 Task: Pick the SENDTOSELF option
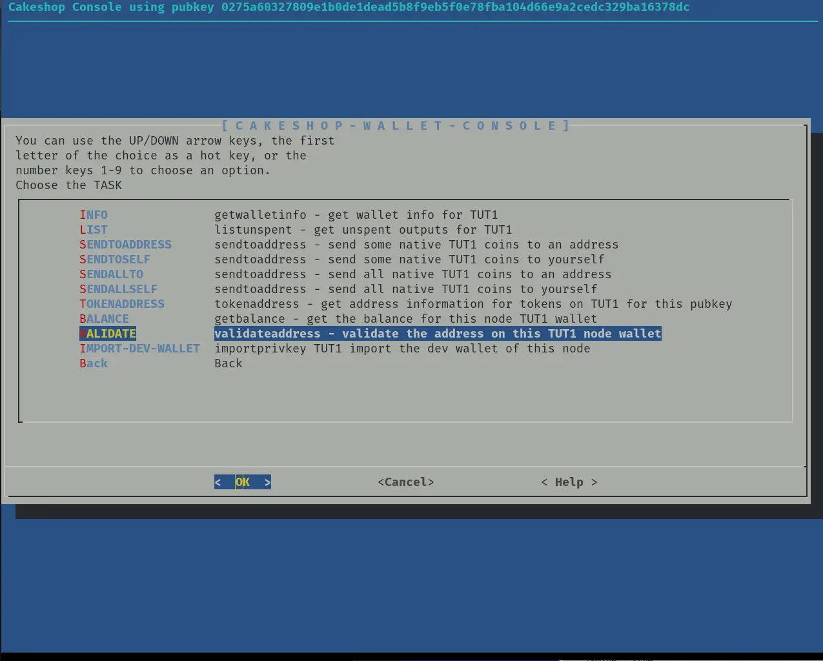(x=115, y=259)
